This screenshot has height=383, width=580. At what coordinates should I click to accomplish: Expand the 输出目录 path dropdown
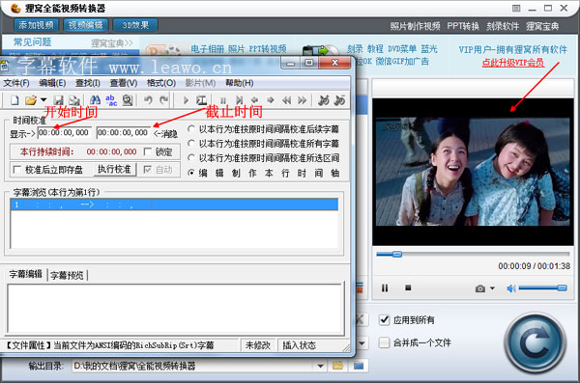(x=320, y=366)
